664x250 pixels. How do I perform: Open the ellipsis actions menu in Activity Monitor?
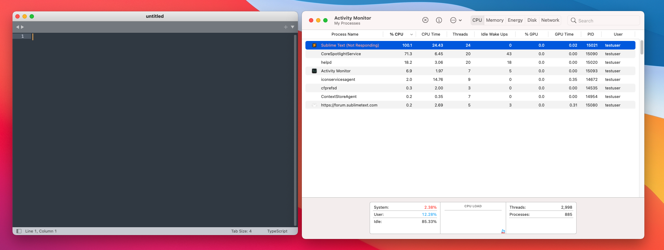[456, 20]
